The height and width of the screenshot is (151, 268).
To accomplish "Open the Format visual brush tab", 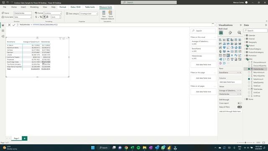I will click(230, 33).
